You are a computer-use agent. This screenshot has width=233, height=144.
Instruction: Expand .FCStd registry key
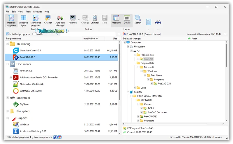point(142,108)
